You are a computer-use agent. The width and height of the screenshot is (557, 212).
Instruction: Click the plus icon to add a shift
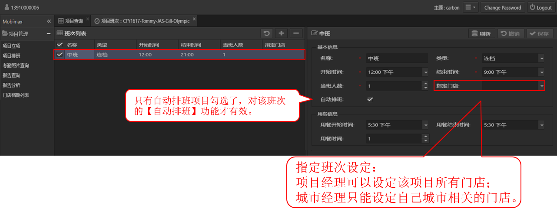(x=282, y=33)
